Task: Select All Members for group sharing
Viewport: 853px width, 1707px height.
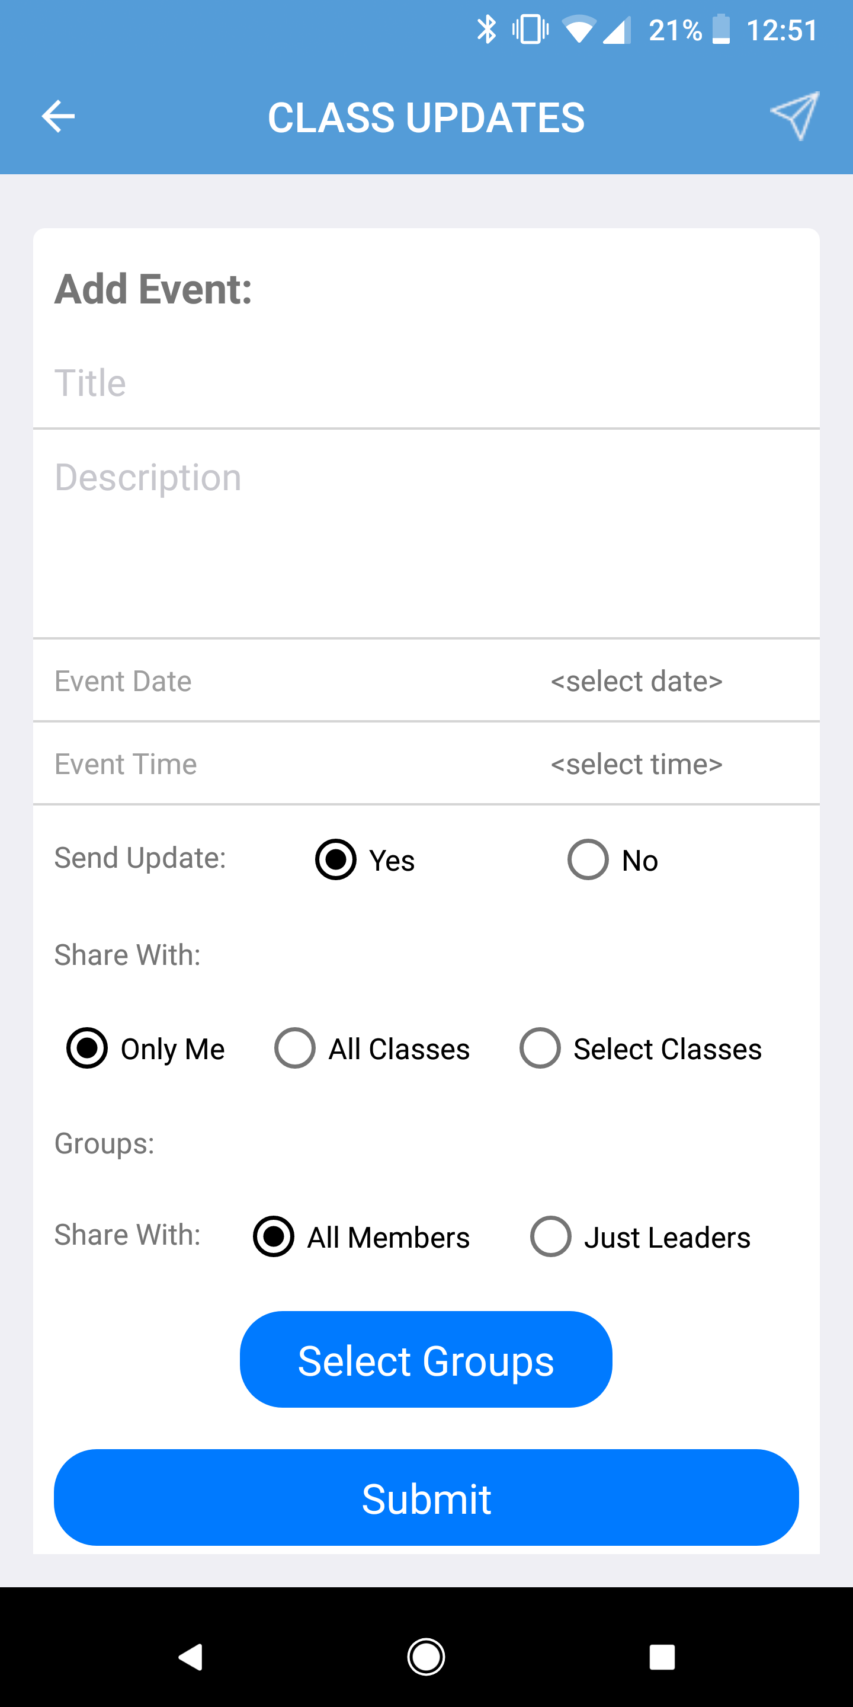Action: pos(274,1236)
